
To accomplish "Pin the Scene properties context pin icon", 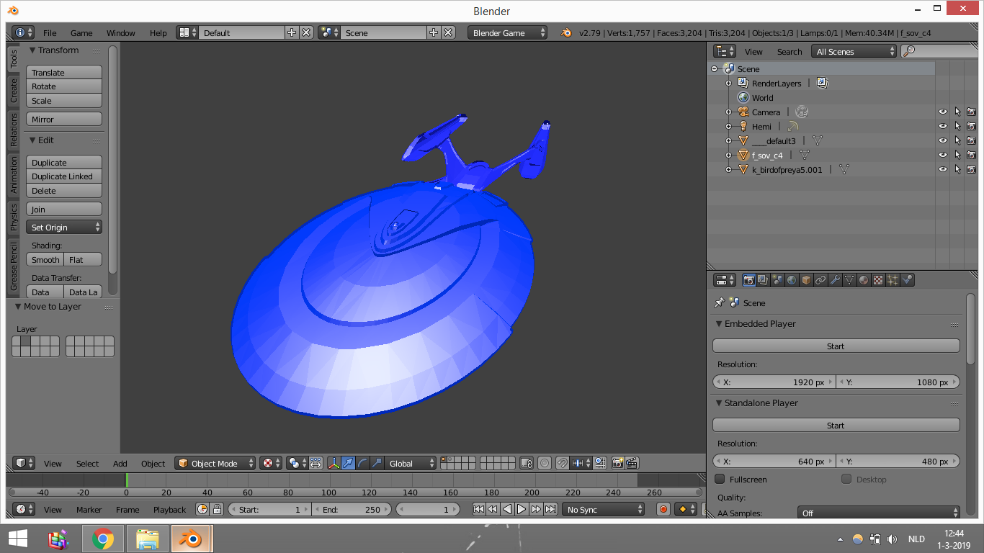I will click(719, 302).
